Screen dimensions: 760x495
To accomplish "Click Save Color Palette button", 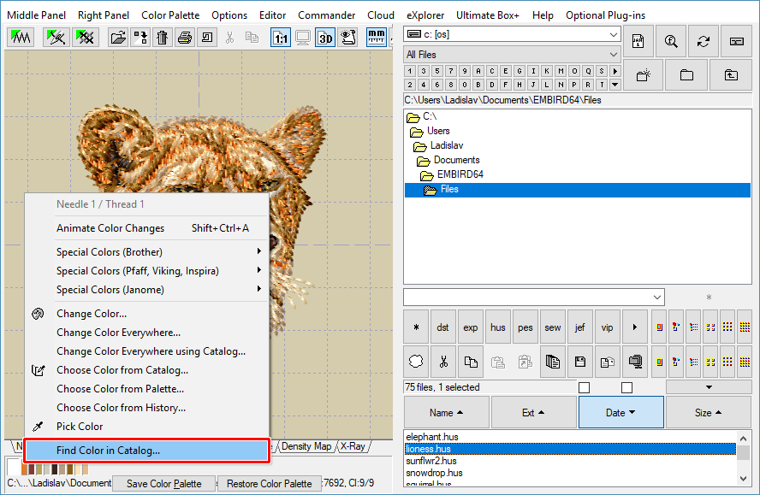I will (x=164, y=484).
